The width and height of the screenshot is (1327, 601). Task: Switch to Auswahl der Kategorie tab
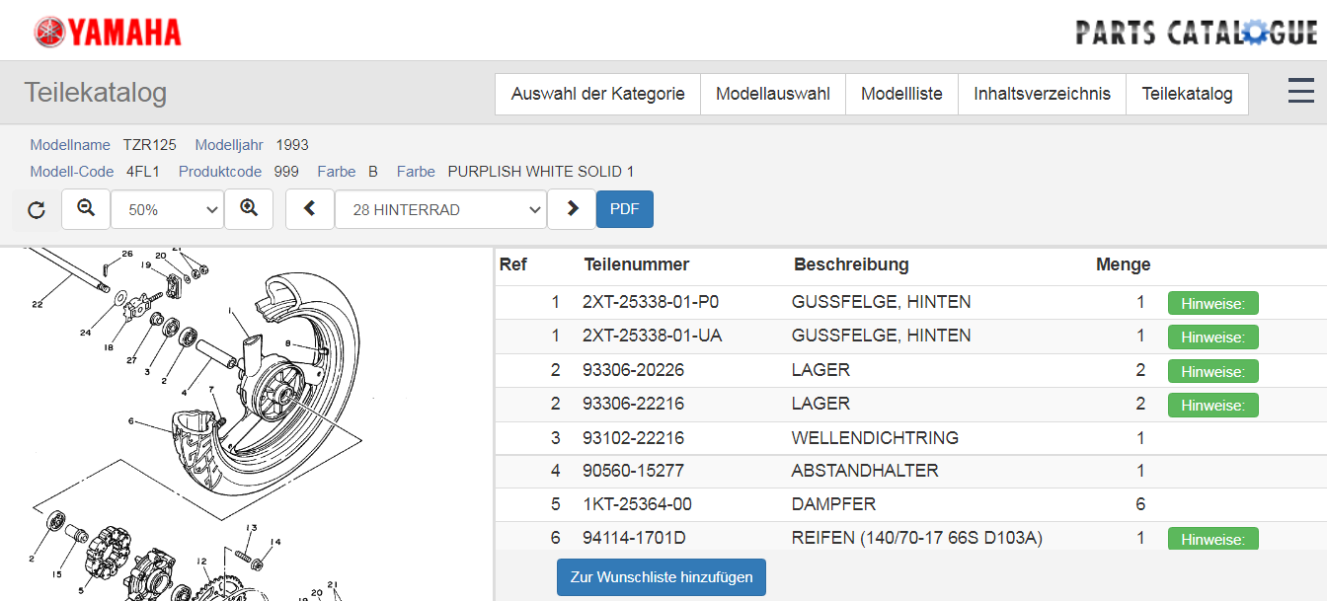(x=597, y=94)
